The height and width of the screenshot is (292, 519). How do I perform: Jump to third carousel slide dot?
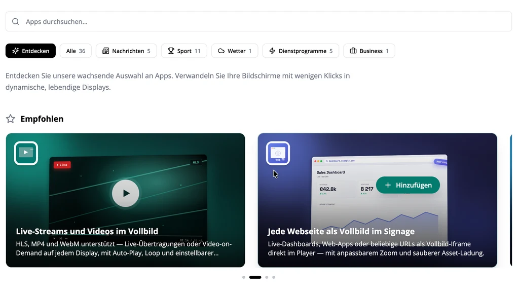(x=267, y=277)
